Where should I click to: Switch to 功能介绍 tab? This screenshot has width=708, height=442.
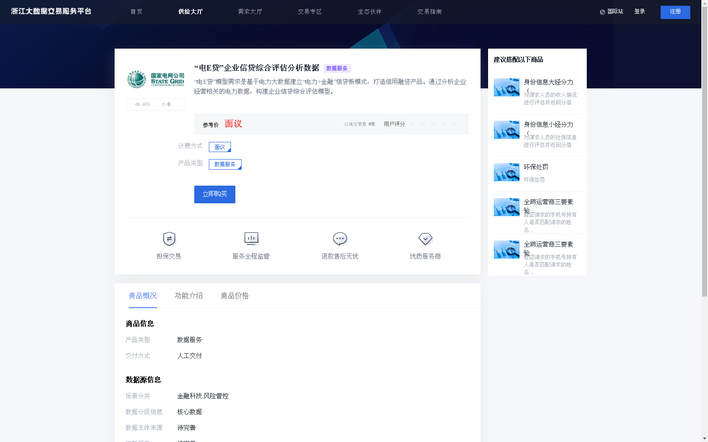click(189, 296)
